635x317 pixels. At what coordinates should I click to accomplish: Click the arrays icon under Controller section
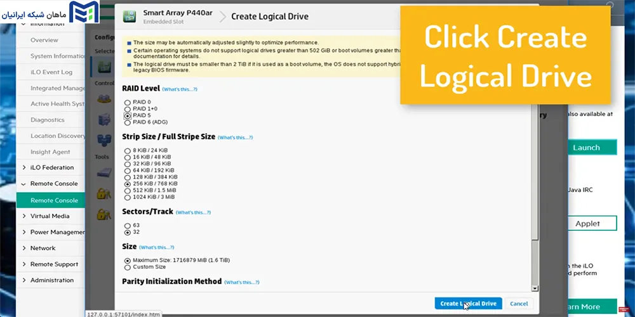pos(104,98)
